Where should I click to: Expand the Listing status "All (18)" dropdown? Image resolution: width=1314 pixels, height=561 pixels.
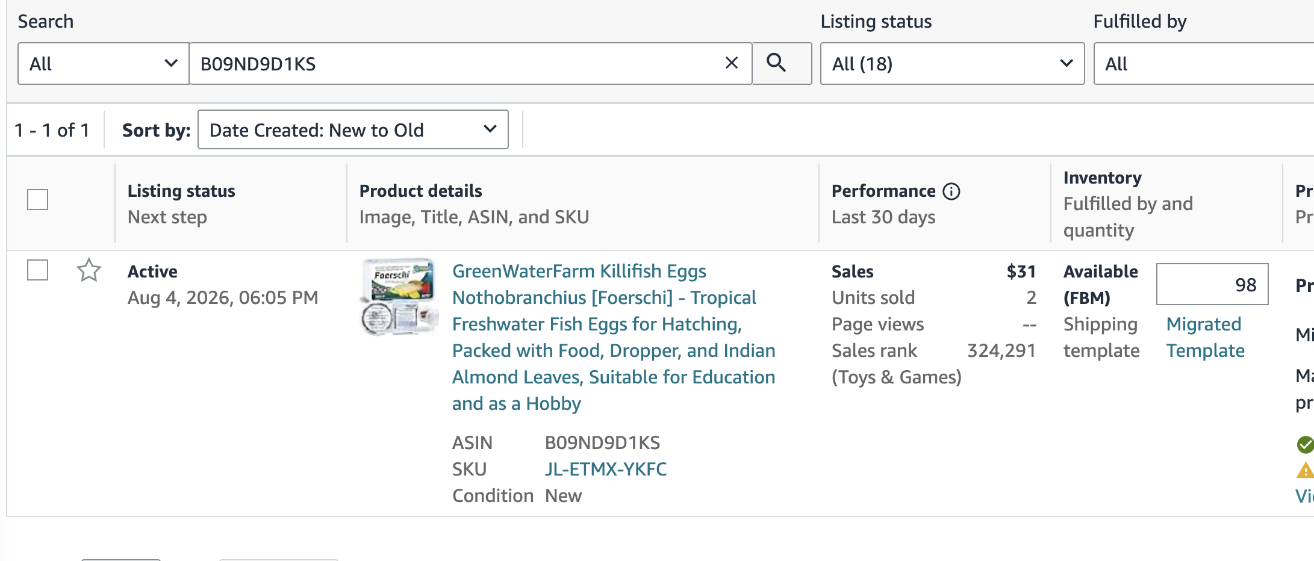click(x=952, y=63)
